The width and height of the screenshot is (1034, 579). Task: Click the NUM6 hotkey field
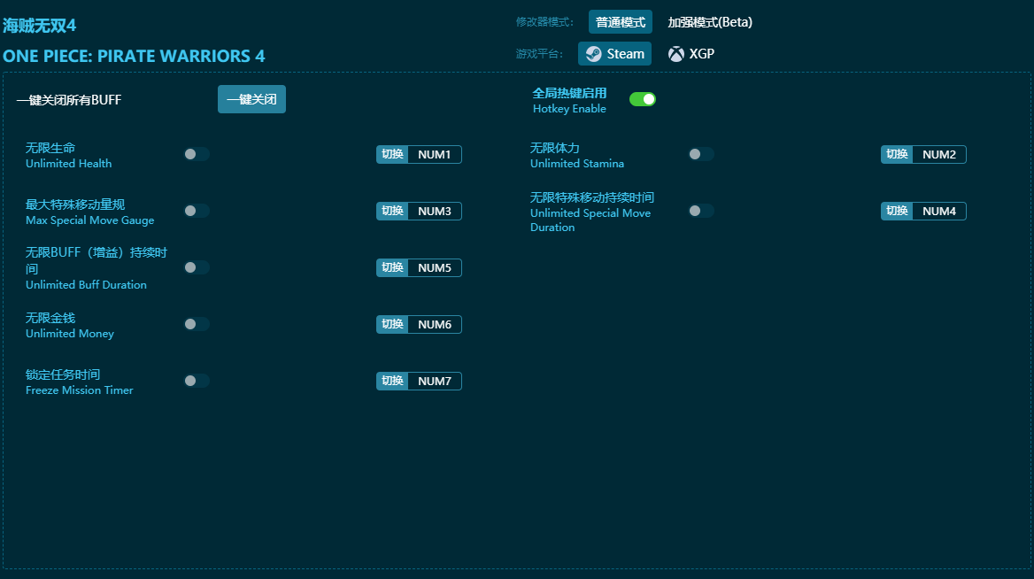(x=435, y=325)
